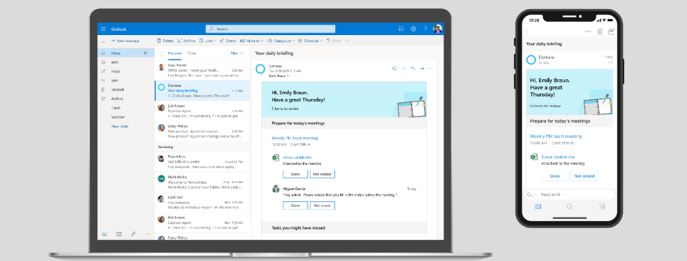Open more apps ellipsis at sidebar bottom
Viewport: 687px width, 261px height.
pyautogui.click(x=148, y=234)
